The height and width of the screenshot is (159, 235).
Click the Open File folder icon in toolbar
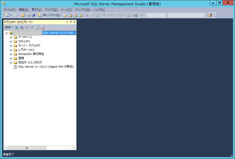click(x=23, y=15)
